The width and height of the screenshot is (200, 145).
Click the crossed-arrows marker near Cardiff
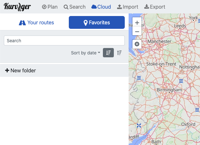click(139, 125)
